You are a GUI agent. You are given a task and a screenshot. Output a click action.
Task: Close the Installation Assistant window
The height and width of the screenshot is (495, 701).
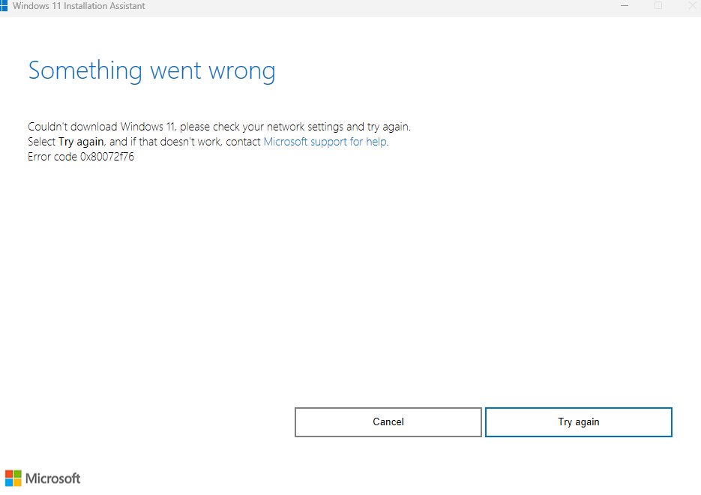click(x=692, y=6)
